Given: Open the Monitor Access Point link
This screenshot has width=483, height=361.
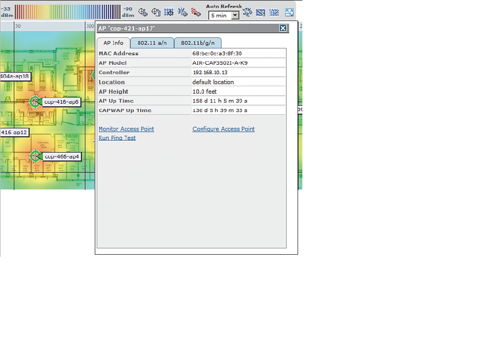Looking at the screenshot, I should [126, 129].
